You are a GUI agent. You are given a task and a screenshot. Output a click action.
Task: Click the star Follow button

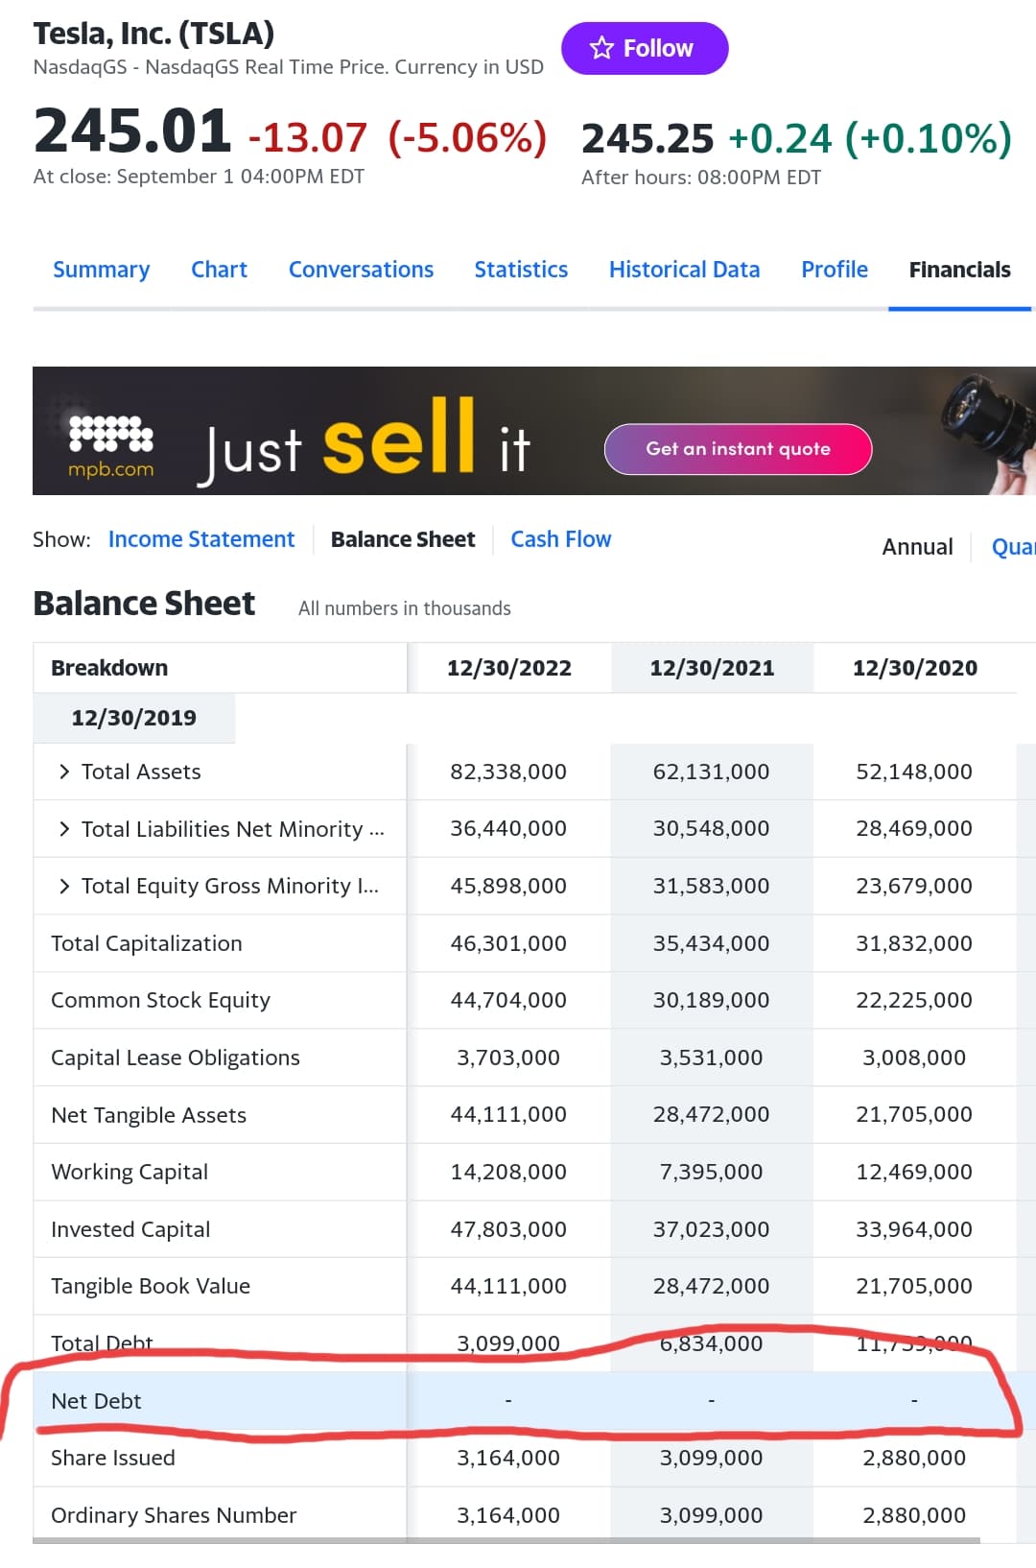(x=644, y=48)
